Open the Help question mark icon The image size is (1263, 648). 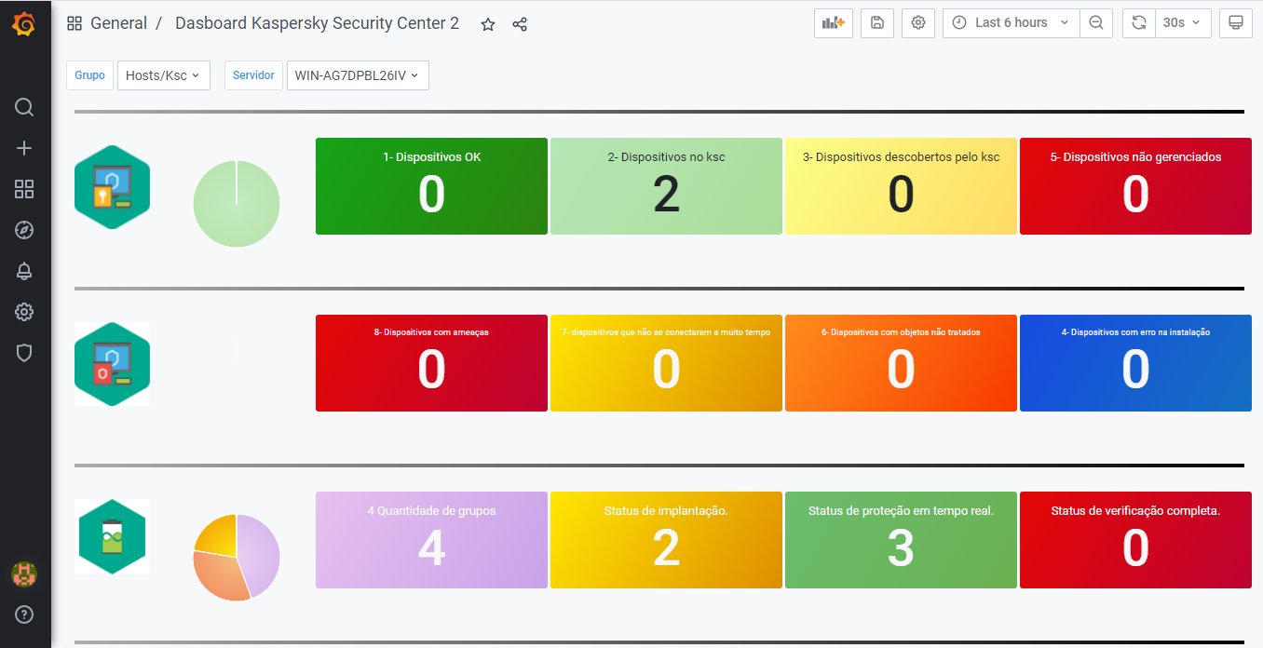(x=24, y=614)
